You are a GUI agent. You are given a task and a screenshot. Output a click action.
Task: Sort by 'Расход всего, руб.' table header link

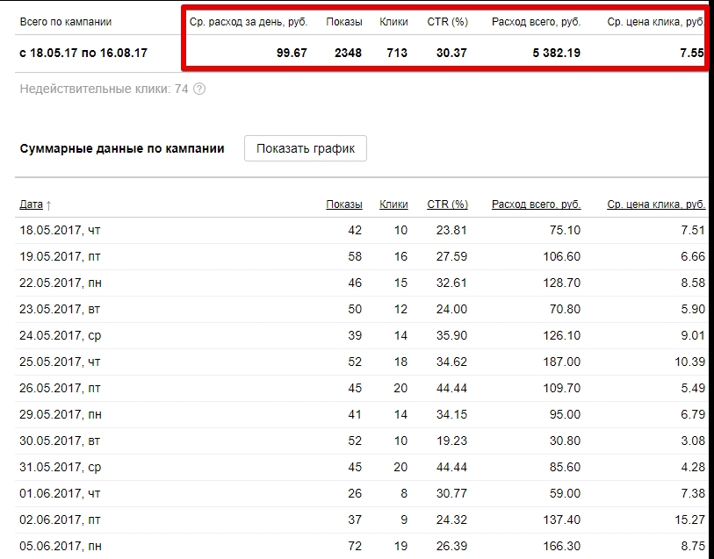[x=536, y=204]
